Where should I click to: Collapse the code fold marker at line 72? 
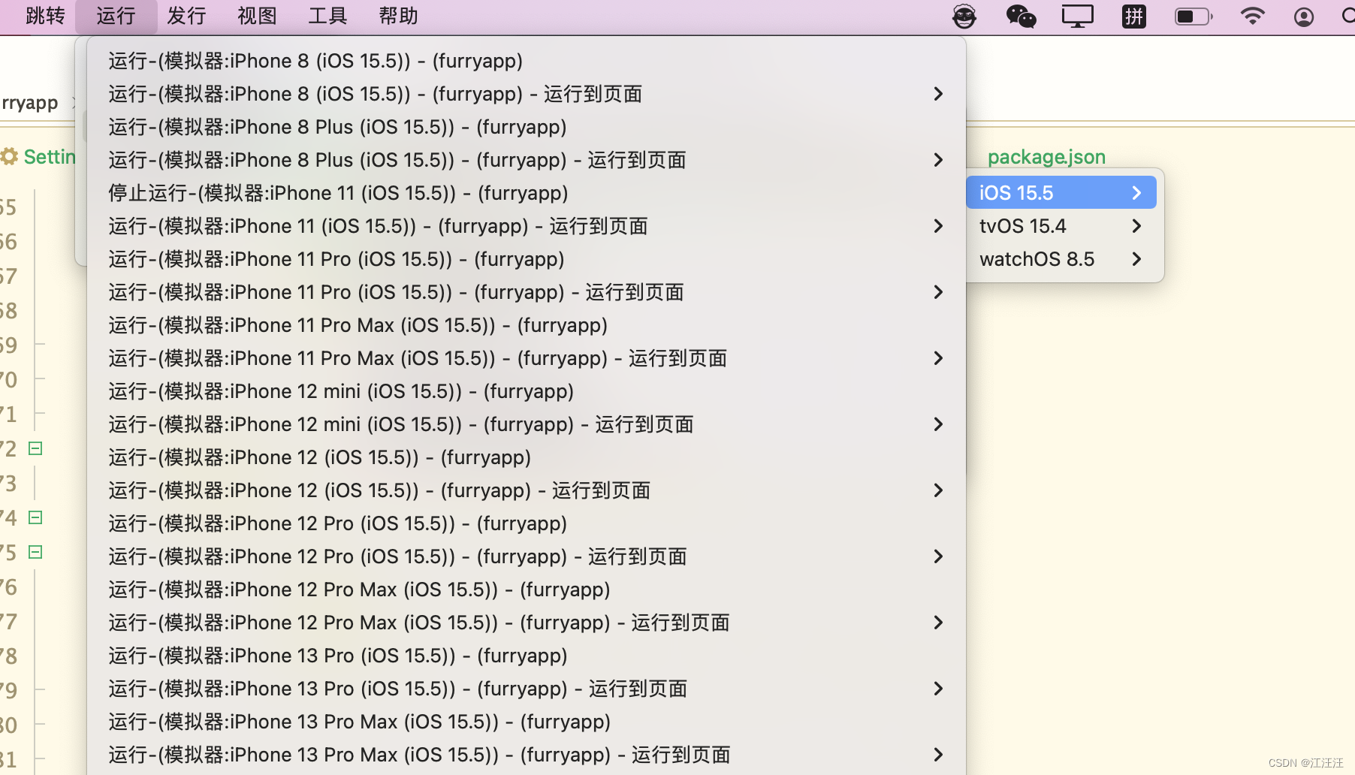click(x=35, y=448)
